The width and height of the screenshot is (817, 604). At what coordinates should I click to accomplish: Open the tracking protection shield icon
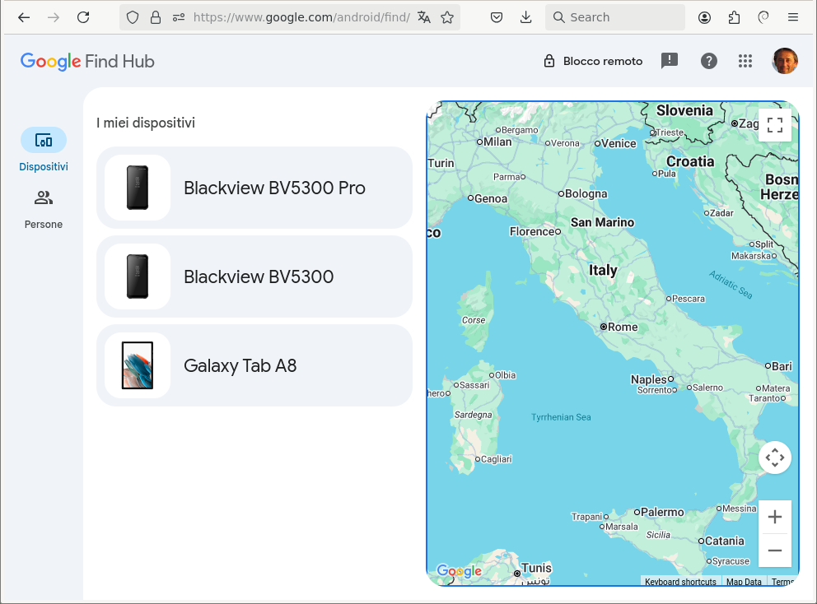[x=133, y=18]
